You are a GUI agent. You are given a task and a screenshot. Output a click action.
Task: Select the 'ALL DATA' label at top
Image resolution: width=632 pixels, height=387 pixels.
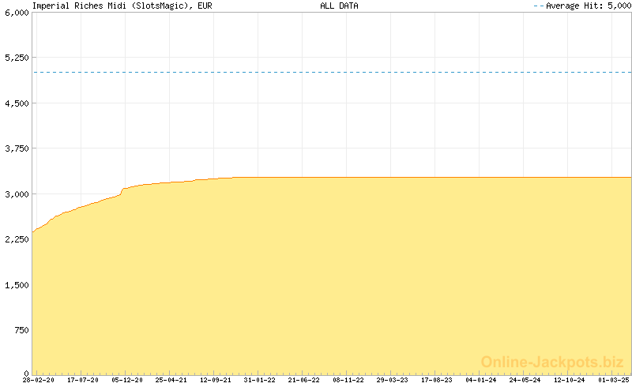[339, 6]
